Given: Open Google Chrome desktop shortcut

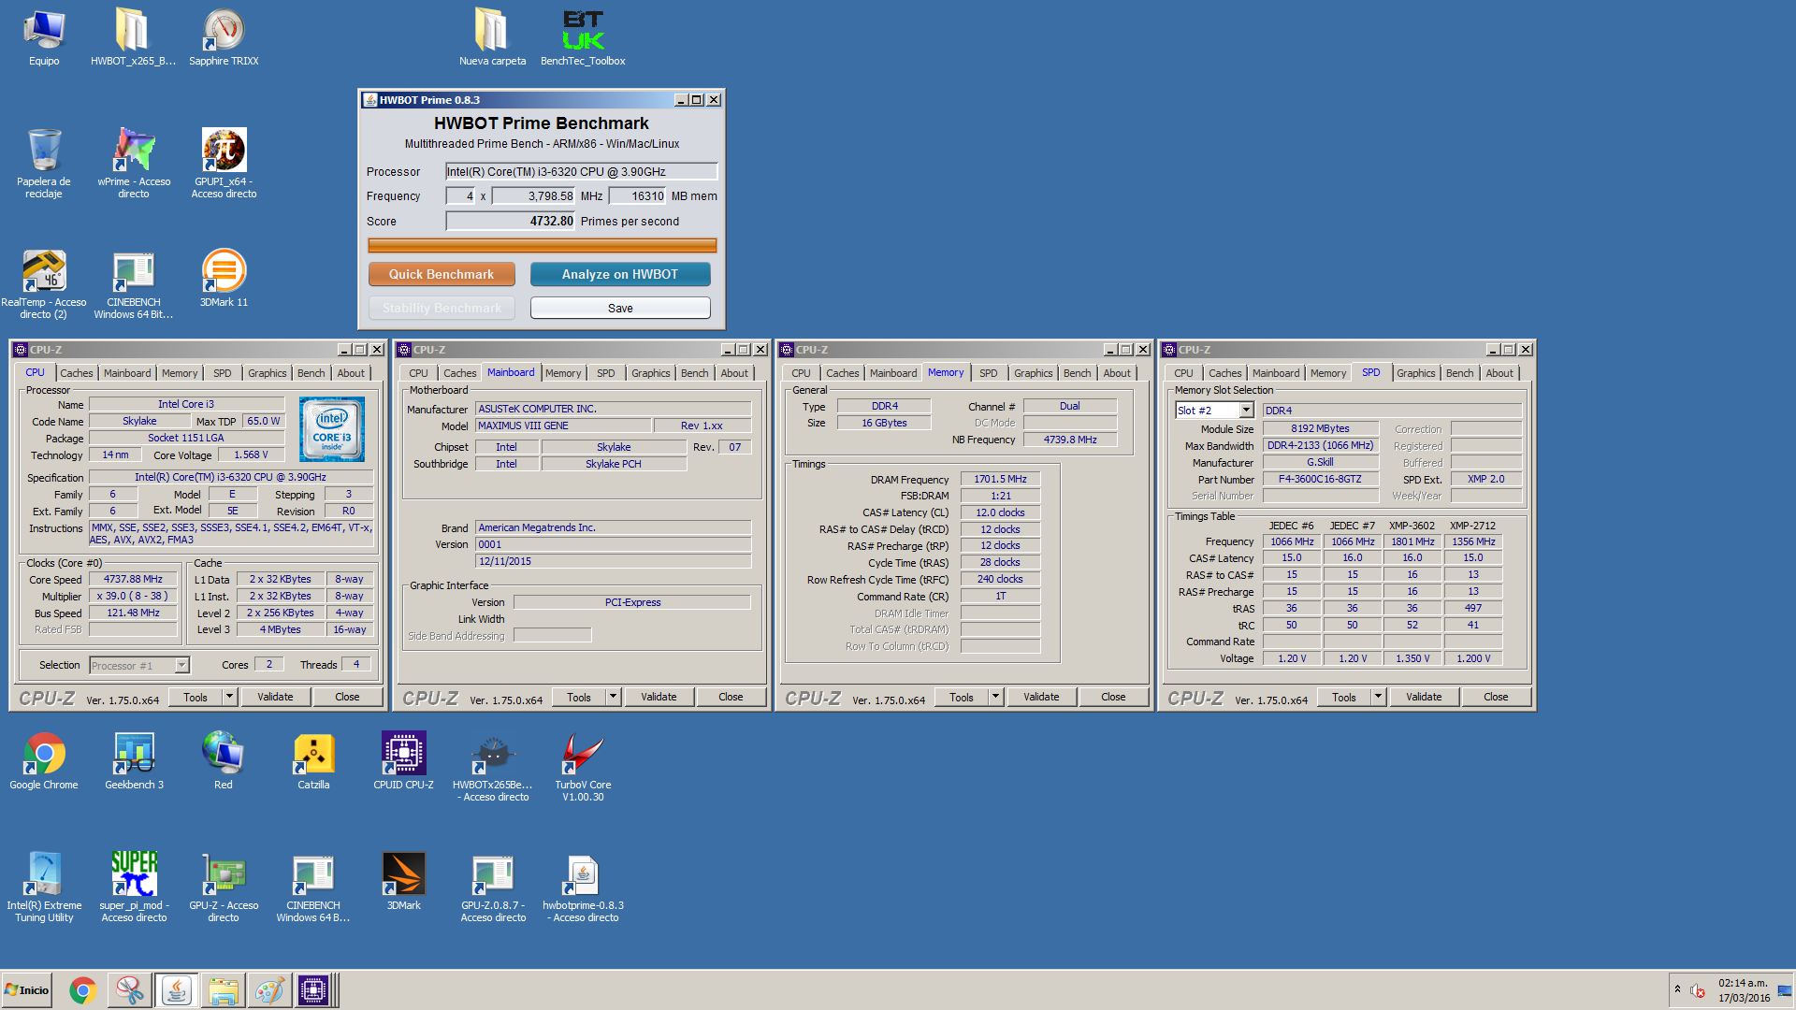Looking at the screenshot, I should tap(44, 760).
